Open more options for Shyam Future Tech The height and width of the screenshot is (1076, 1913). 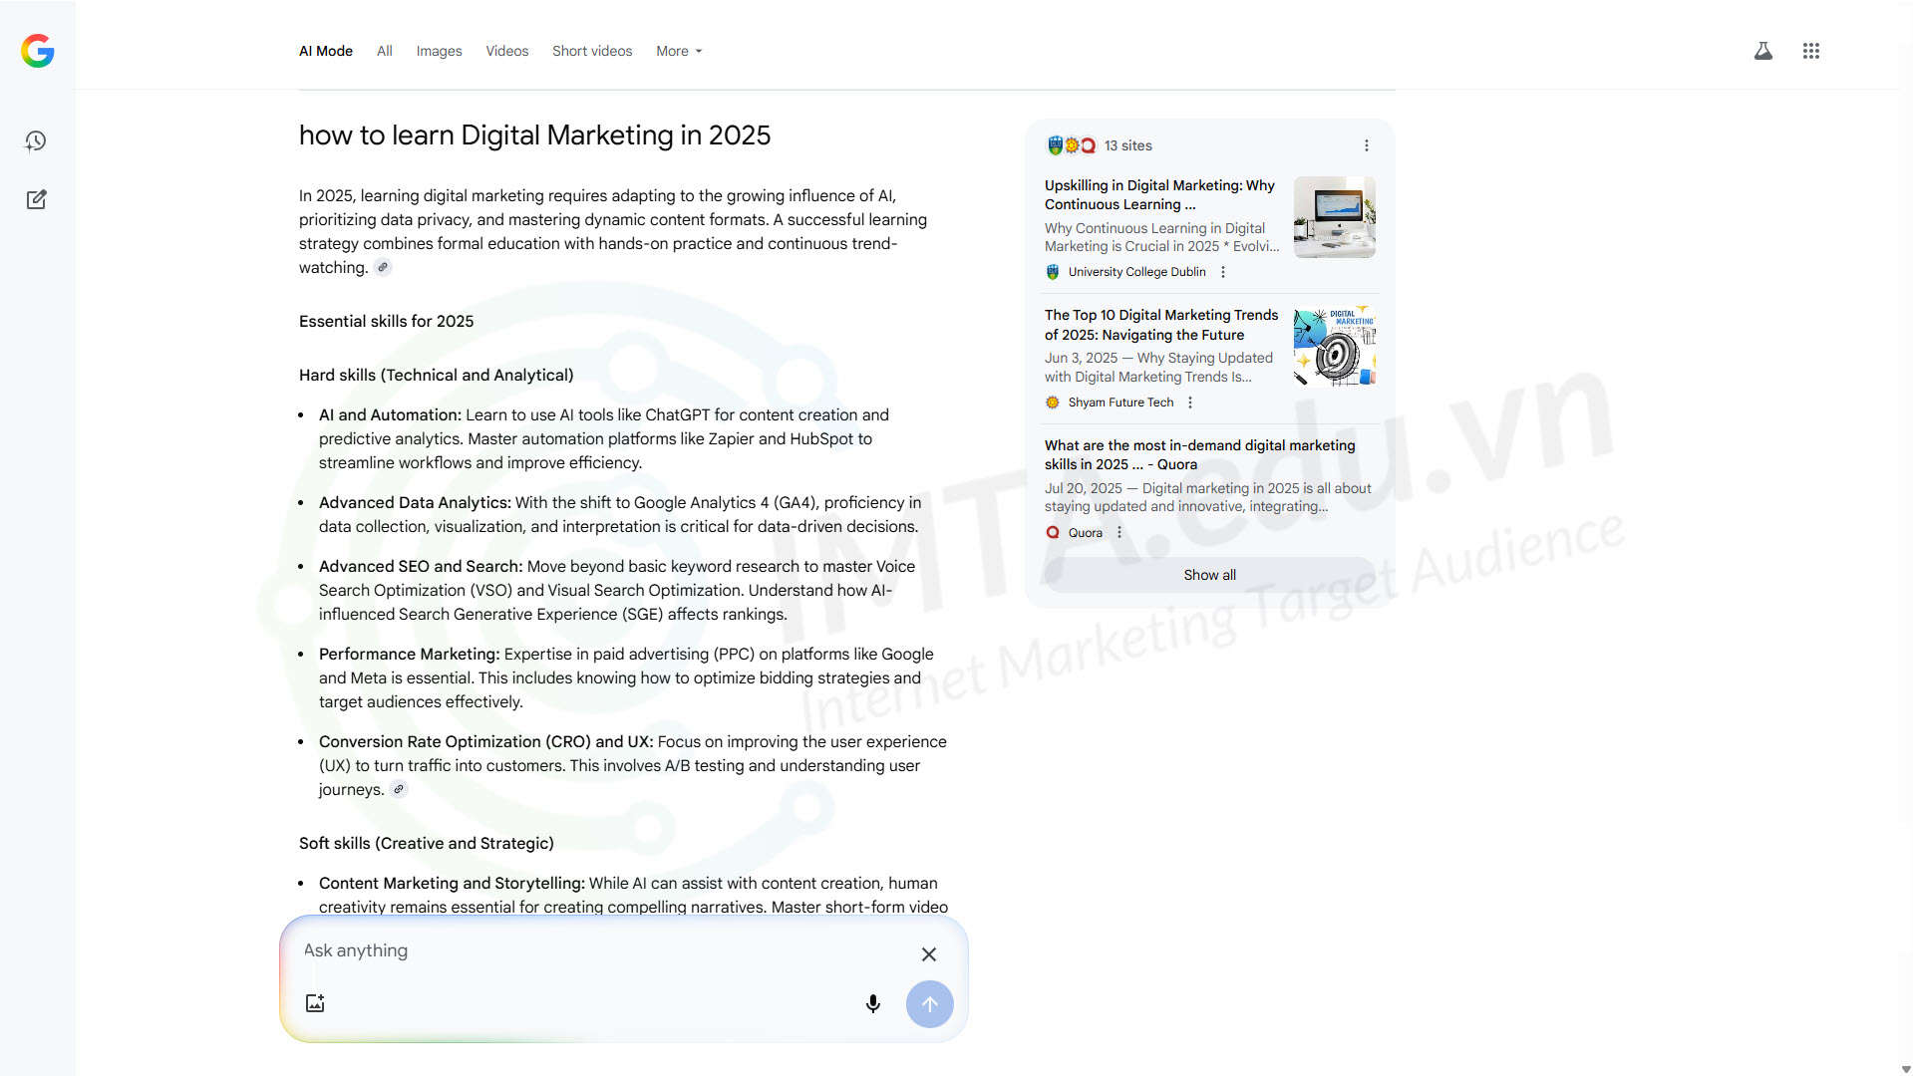pyautogui.click(x=1190, y=403)
